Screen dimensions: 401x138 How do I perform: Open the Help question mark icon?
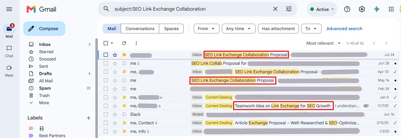click(347, 9)
